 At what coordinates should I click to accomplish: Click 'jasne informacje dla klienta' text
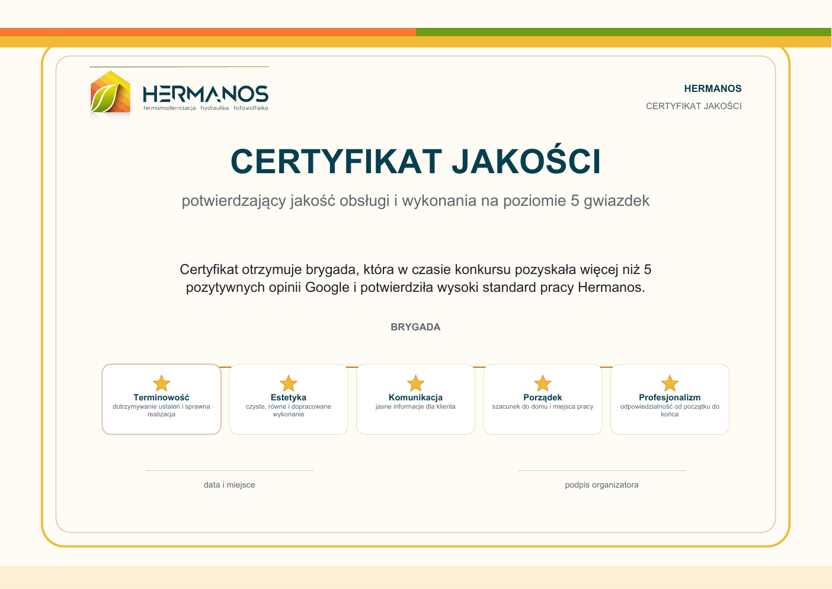pyautogui.click(x=415, y=406)
